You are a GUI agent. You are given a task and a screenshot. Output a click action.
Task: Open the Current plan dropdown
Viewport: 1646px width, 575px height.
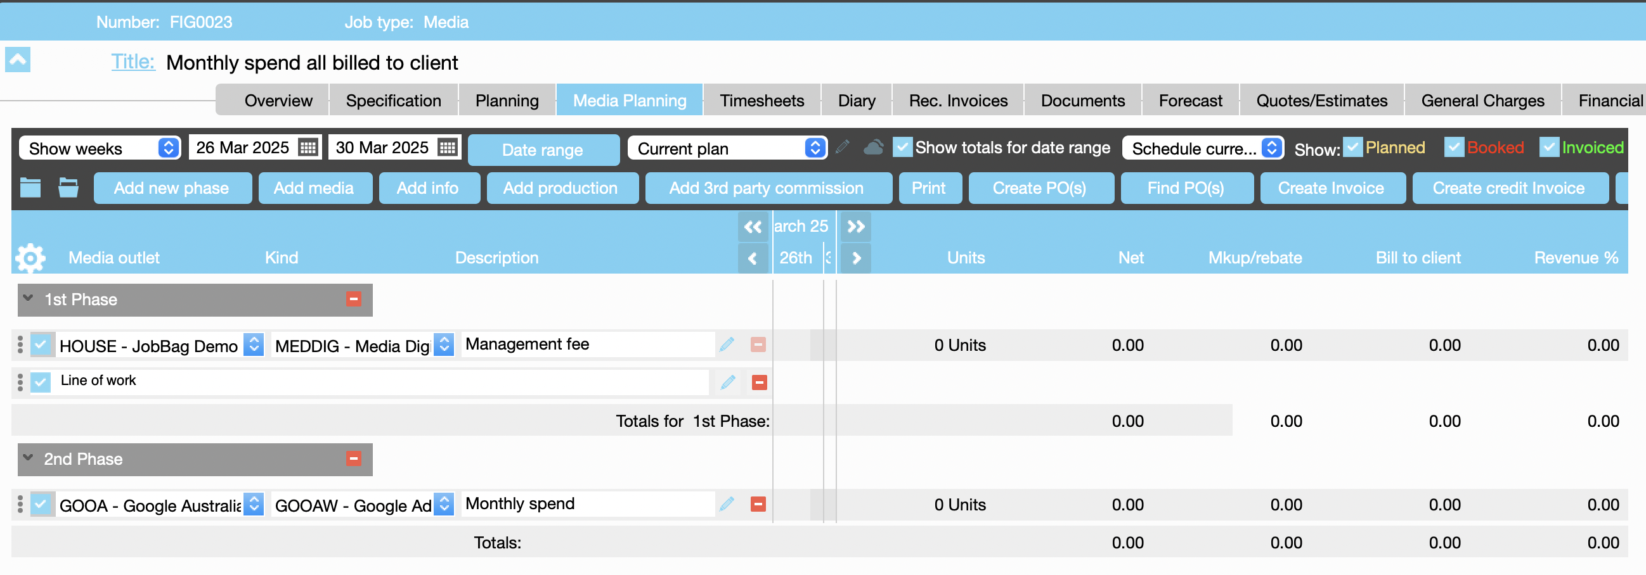728,148
